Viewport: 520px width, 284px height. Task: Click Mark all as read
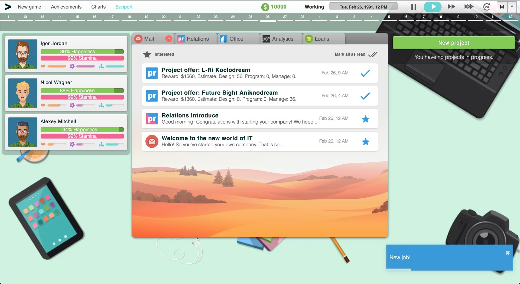click(356, 54)
